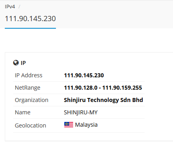This screenshot has width=173, height=149.
Task: Click the IP section heading
Action: (23, 63)
